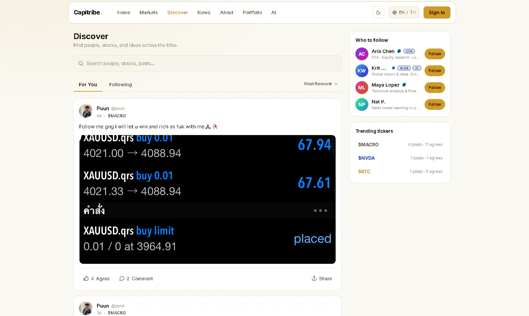The width and height of the screenshot is (529, 316).
Task: Open Maya Lopez's ML avatar
Action: [x=362, y=88]
